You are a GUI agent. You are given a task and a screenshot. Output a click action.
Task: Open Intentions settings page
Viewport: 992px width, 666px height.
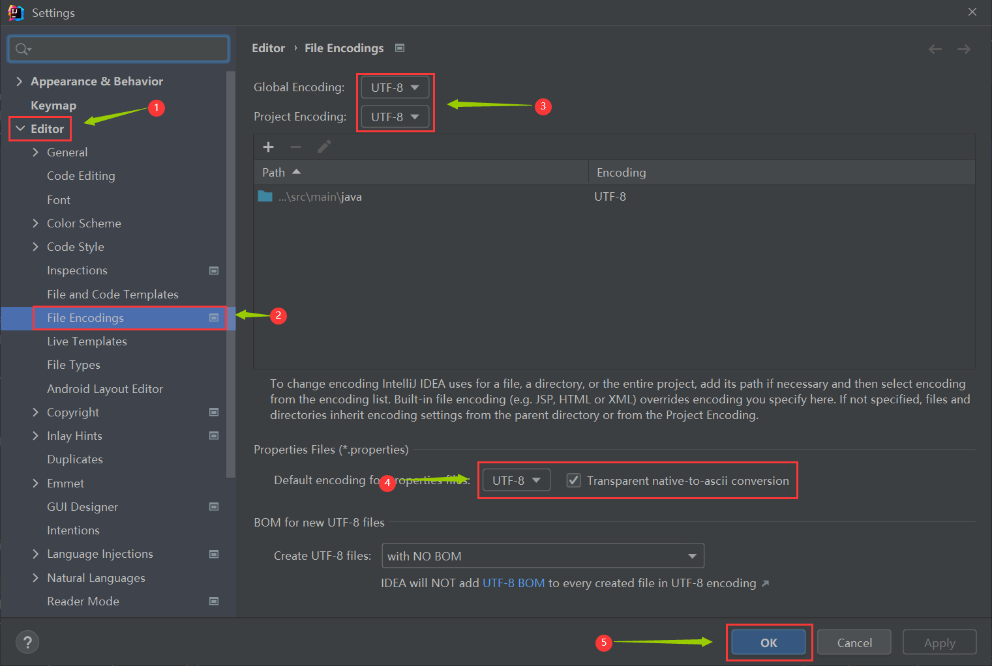click(x=73, y=530)
